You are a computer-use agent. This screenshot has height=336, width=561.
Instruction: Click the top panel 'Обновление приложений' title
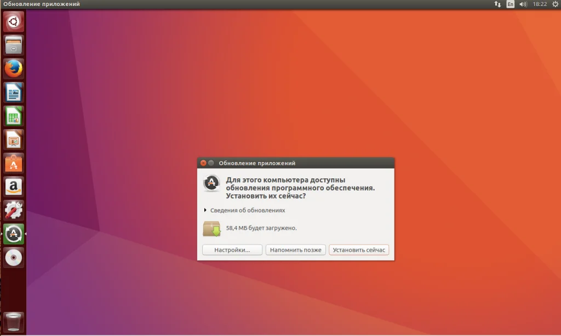(x=42, y=4)
